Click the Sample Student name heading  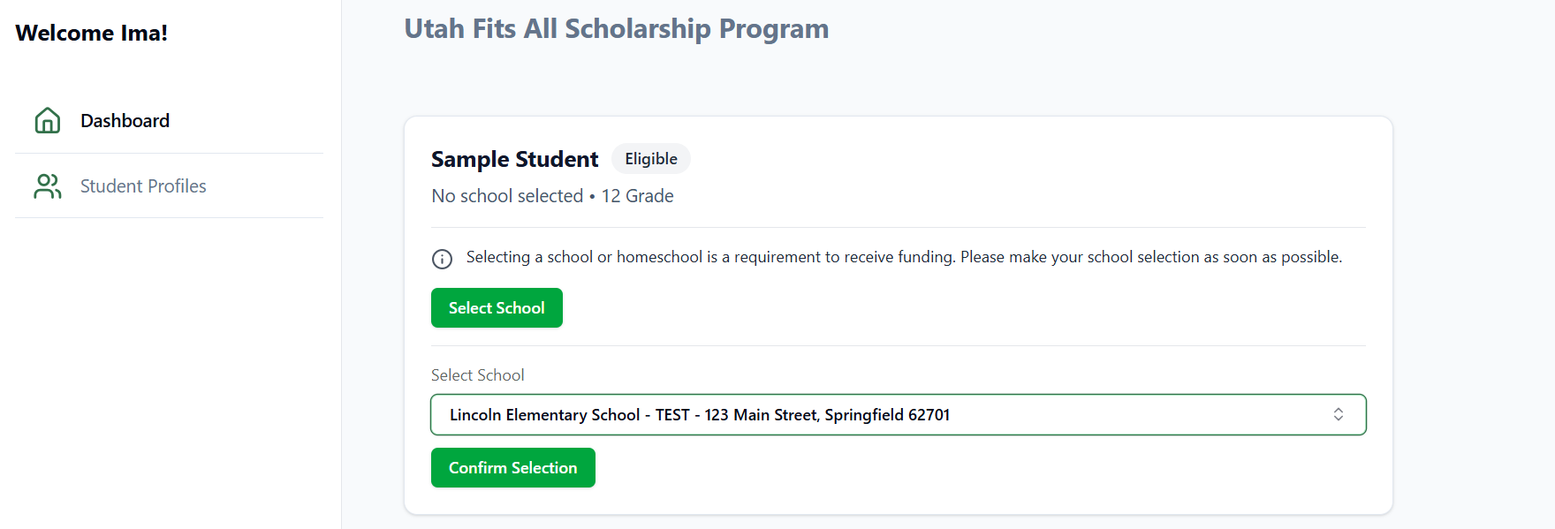click(514, 159)
